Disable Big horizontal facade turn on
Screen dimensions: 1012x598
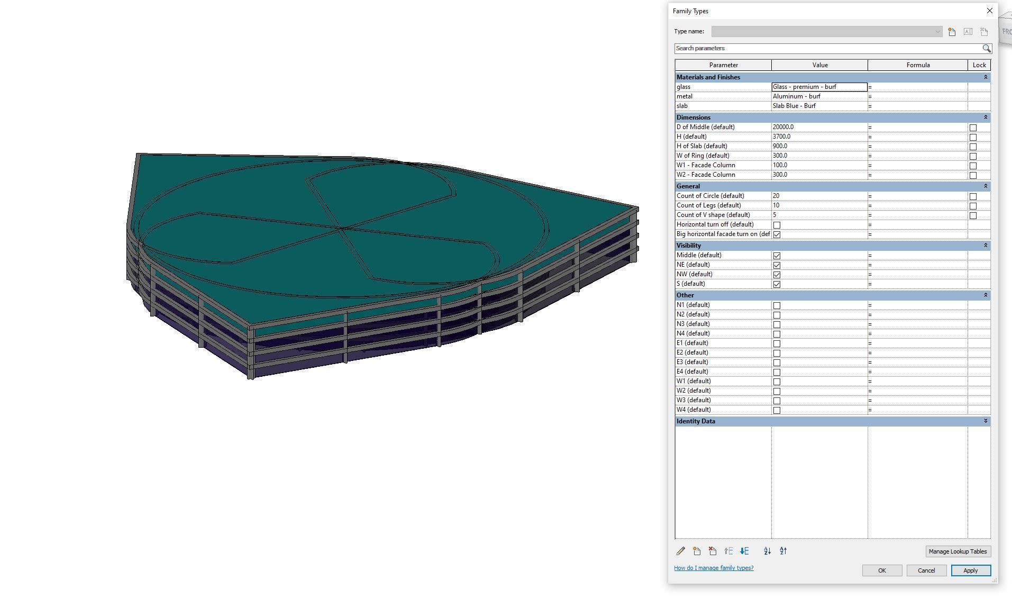(x=777, y=234)
